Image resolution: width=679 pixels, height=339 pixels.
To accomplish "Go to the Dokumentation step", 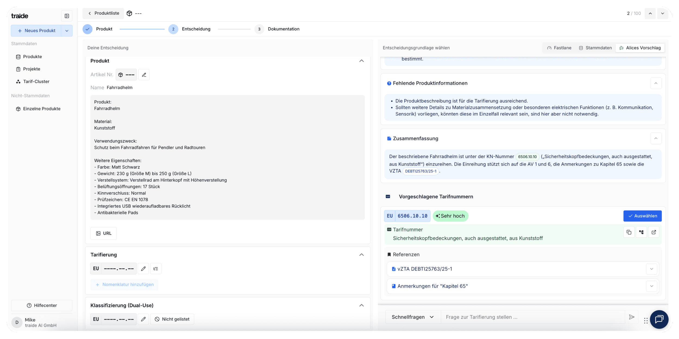I will tap(277, 29).
